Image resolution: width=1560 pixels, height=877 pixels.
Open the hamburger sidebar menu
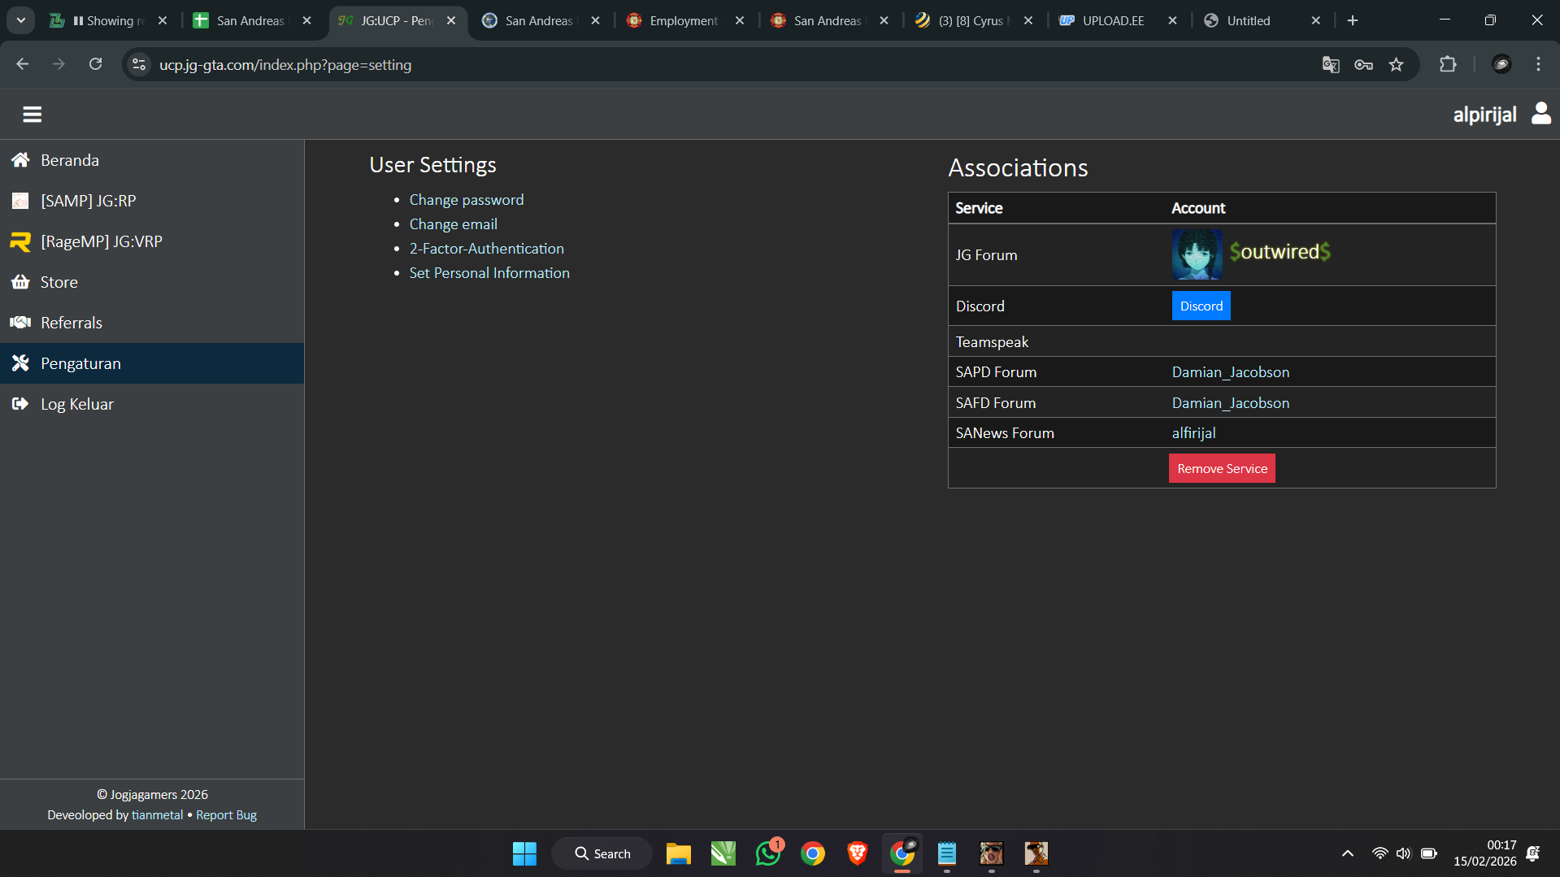coord(33,115)
